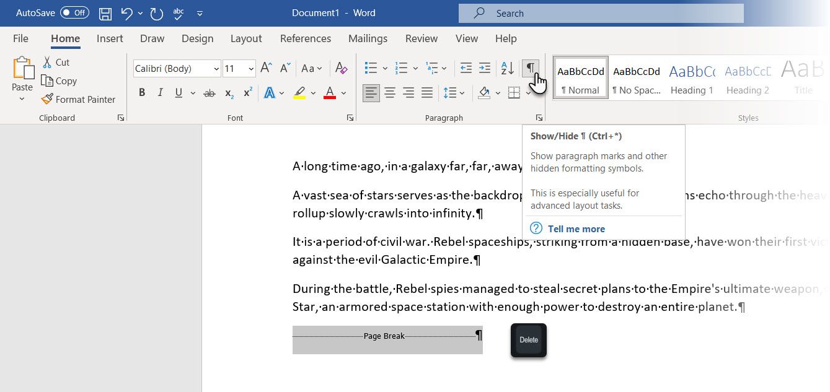Toggle Underline formatting
830x392 pixels.
click(179, 93)
